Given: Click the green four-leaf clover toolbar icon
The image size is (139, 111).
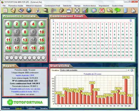Looking at the screenshot, I should coord(118,10).
